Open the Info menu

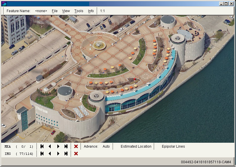click(91, 11)
